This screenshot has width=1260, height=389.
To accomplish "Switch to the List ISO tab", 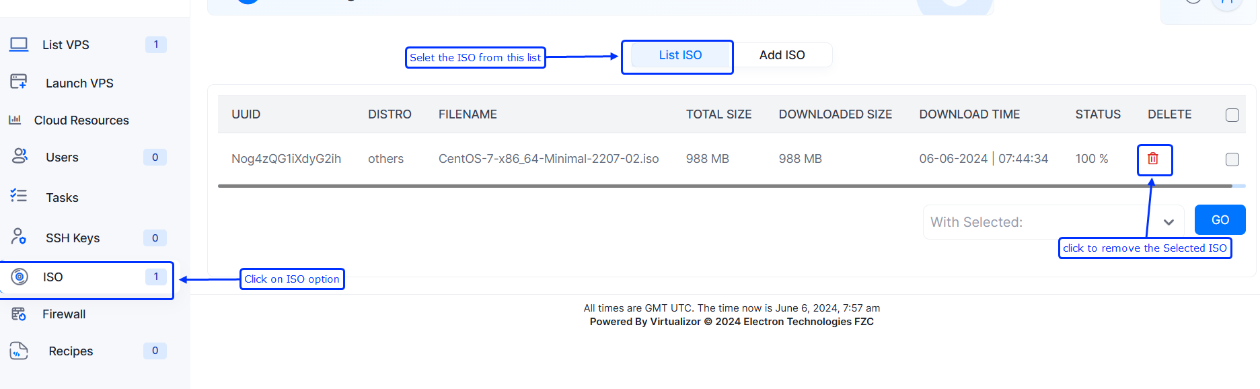I will 679,55.
